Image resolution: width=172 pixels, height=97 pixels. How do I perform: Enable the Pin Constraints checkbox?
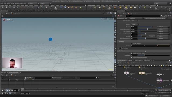(x=120, y=48)
